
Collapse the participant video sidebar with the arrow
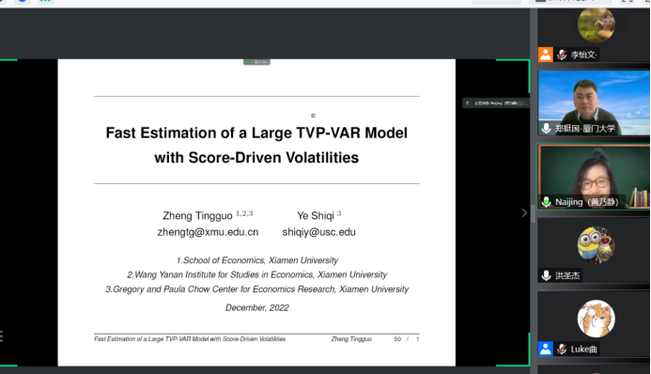[524, 213]
